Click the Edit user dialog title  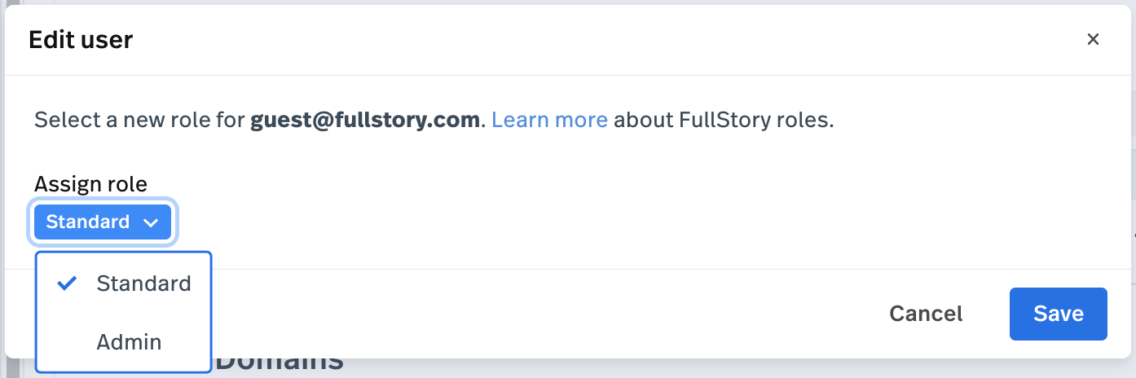coord(81,39)
